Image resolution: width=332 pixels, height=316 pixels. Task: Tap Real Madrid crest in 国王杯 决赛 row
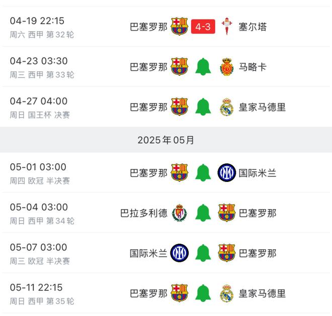tap(227, 107)
